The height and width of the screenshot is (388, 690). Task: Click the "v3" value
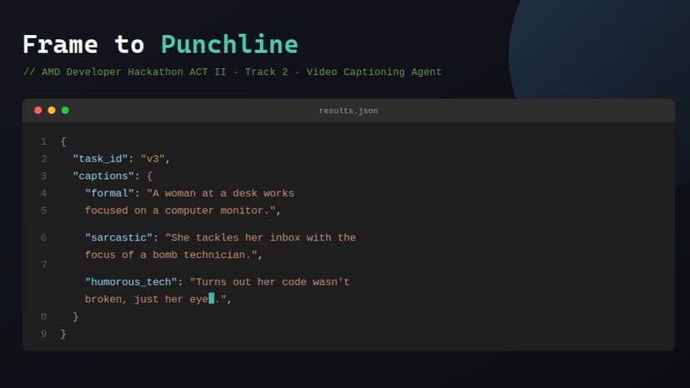coord(152,159)
